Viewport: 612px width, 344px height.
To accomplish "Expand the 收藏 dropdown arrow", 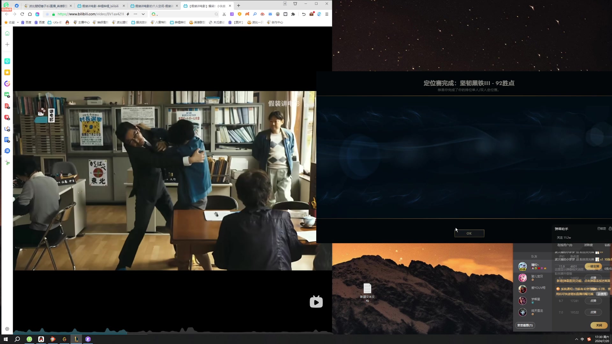I will point(18,22).
